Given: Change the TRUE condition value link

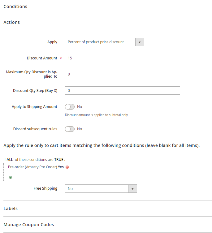Looking at the screenshot, I should click(58, 160).
